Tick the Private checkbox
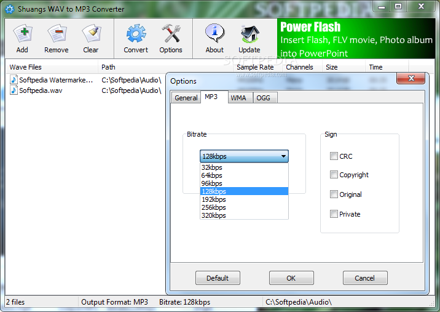440x312 pixels. (334, 214)
